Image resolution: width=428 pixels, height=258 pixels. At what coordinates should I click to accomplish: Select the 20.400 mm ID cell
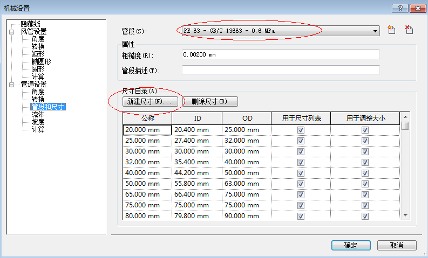(197, 130)
